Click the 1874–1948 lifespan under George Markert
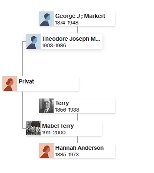Screen dimensions: 154x173 67,23
